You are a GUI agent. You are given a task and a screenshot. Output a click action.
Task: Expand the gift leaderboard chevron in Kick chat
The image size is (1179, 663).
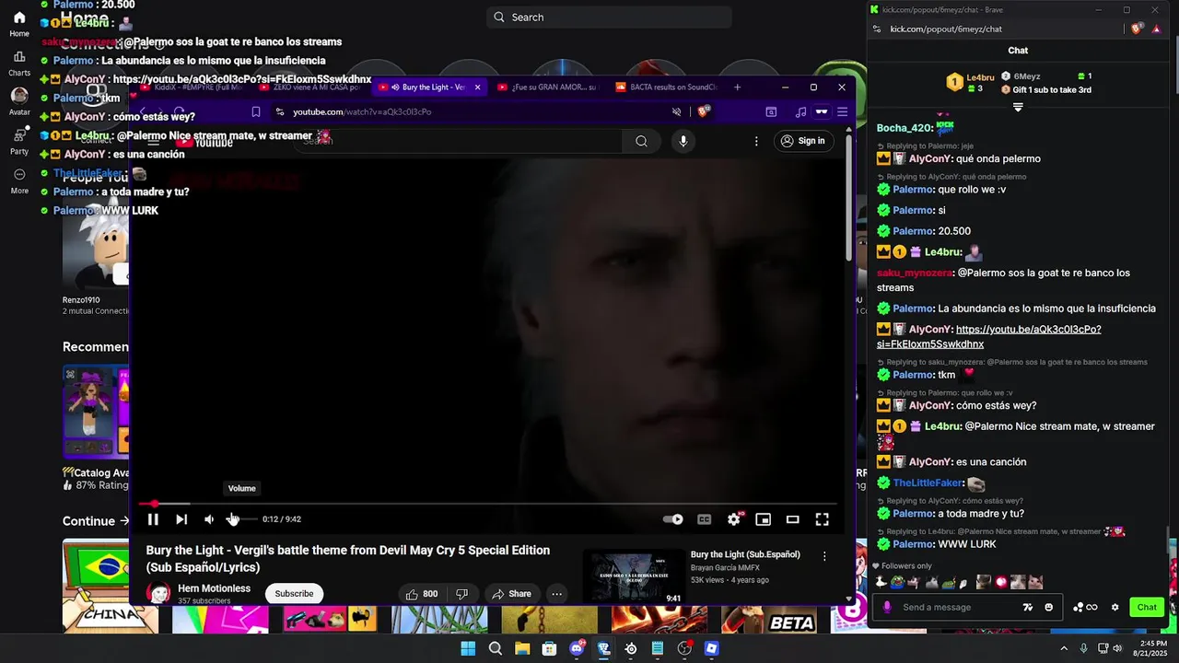pos(1018,108)
